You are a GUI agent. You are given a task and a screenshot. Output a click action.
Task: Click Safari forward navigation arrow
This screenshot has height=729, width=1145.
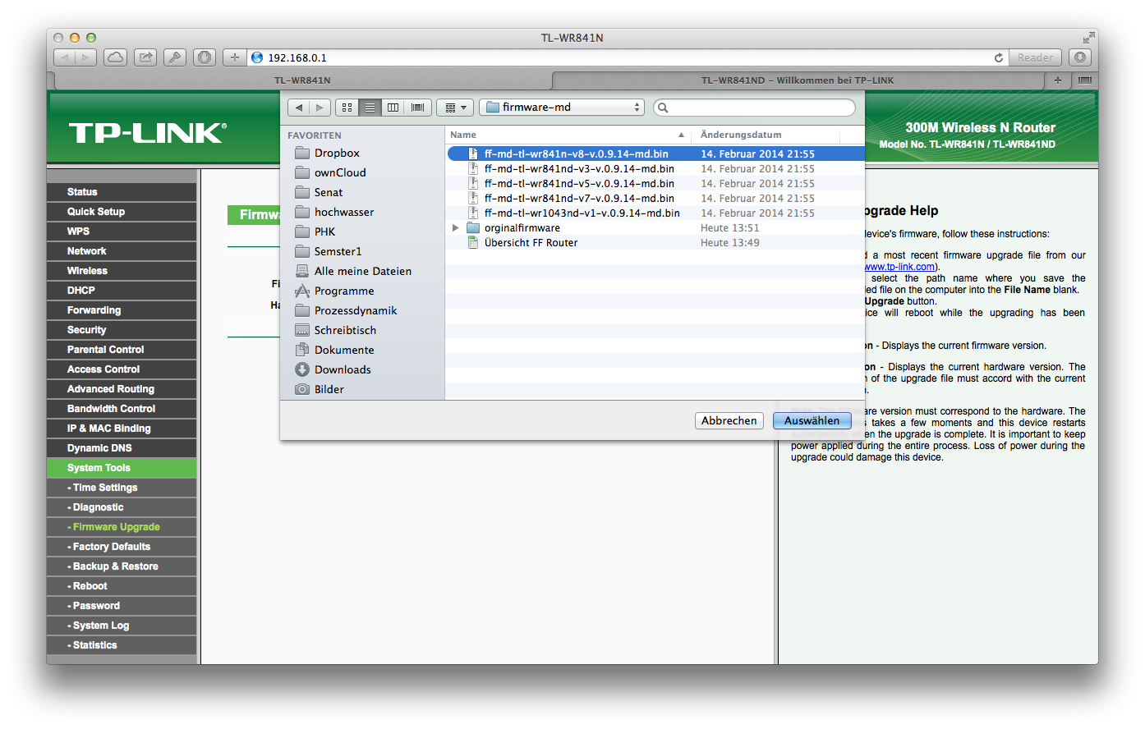click(86, 57)
